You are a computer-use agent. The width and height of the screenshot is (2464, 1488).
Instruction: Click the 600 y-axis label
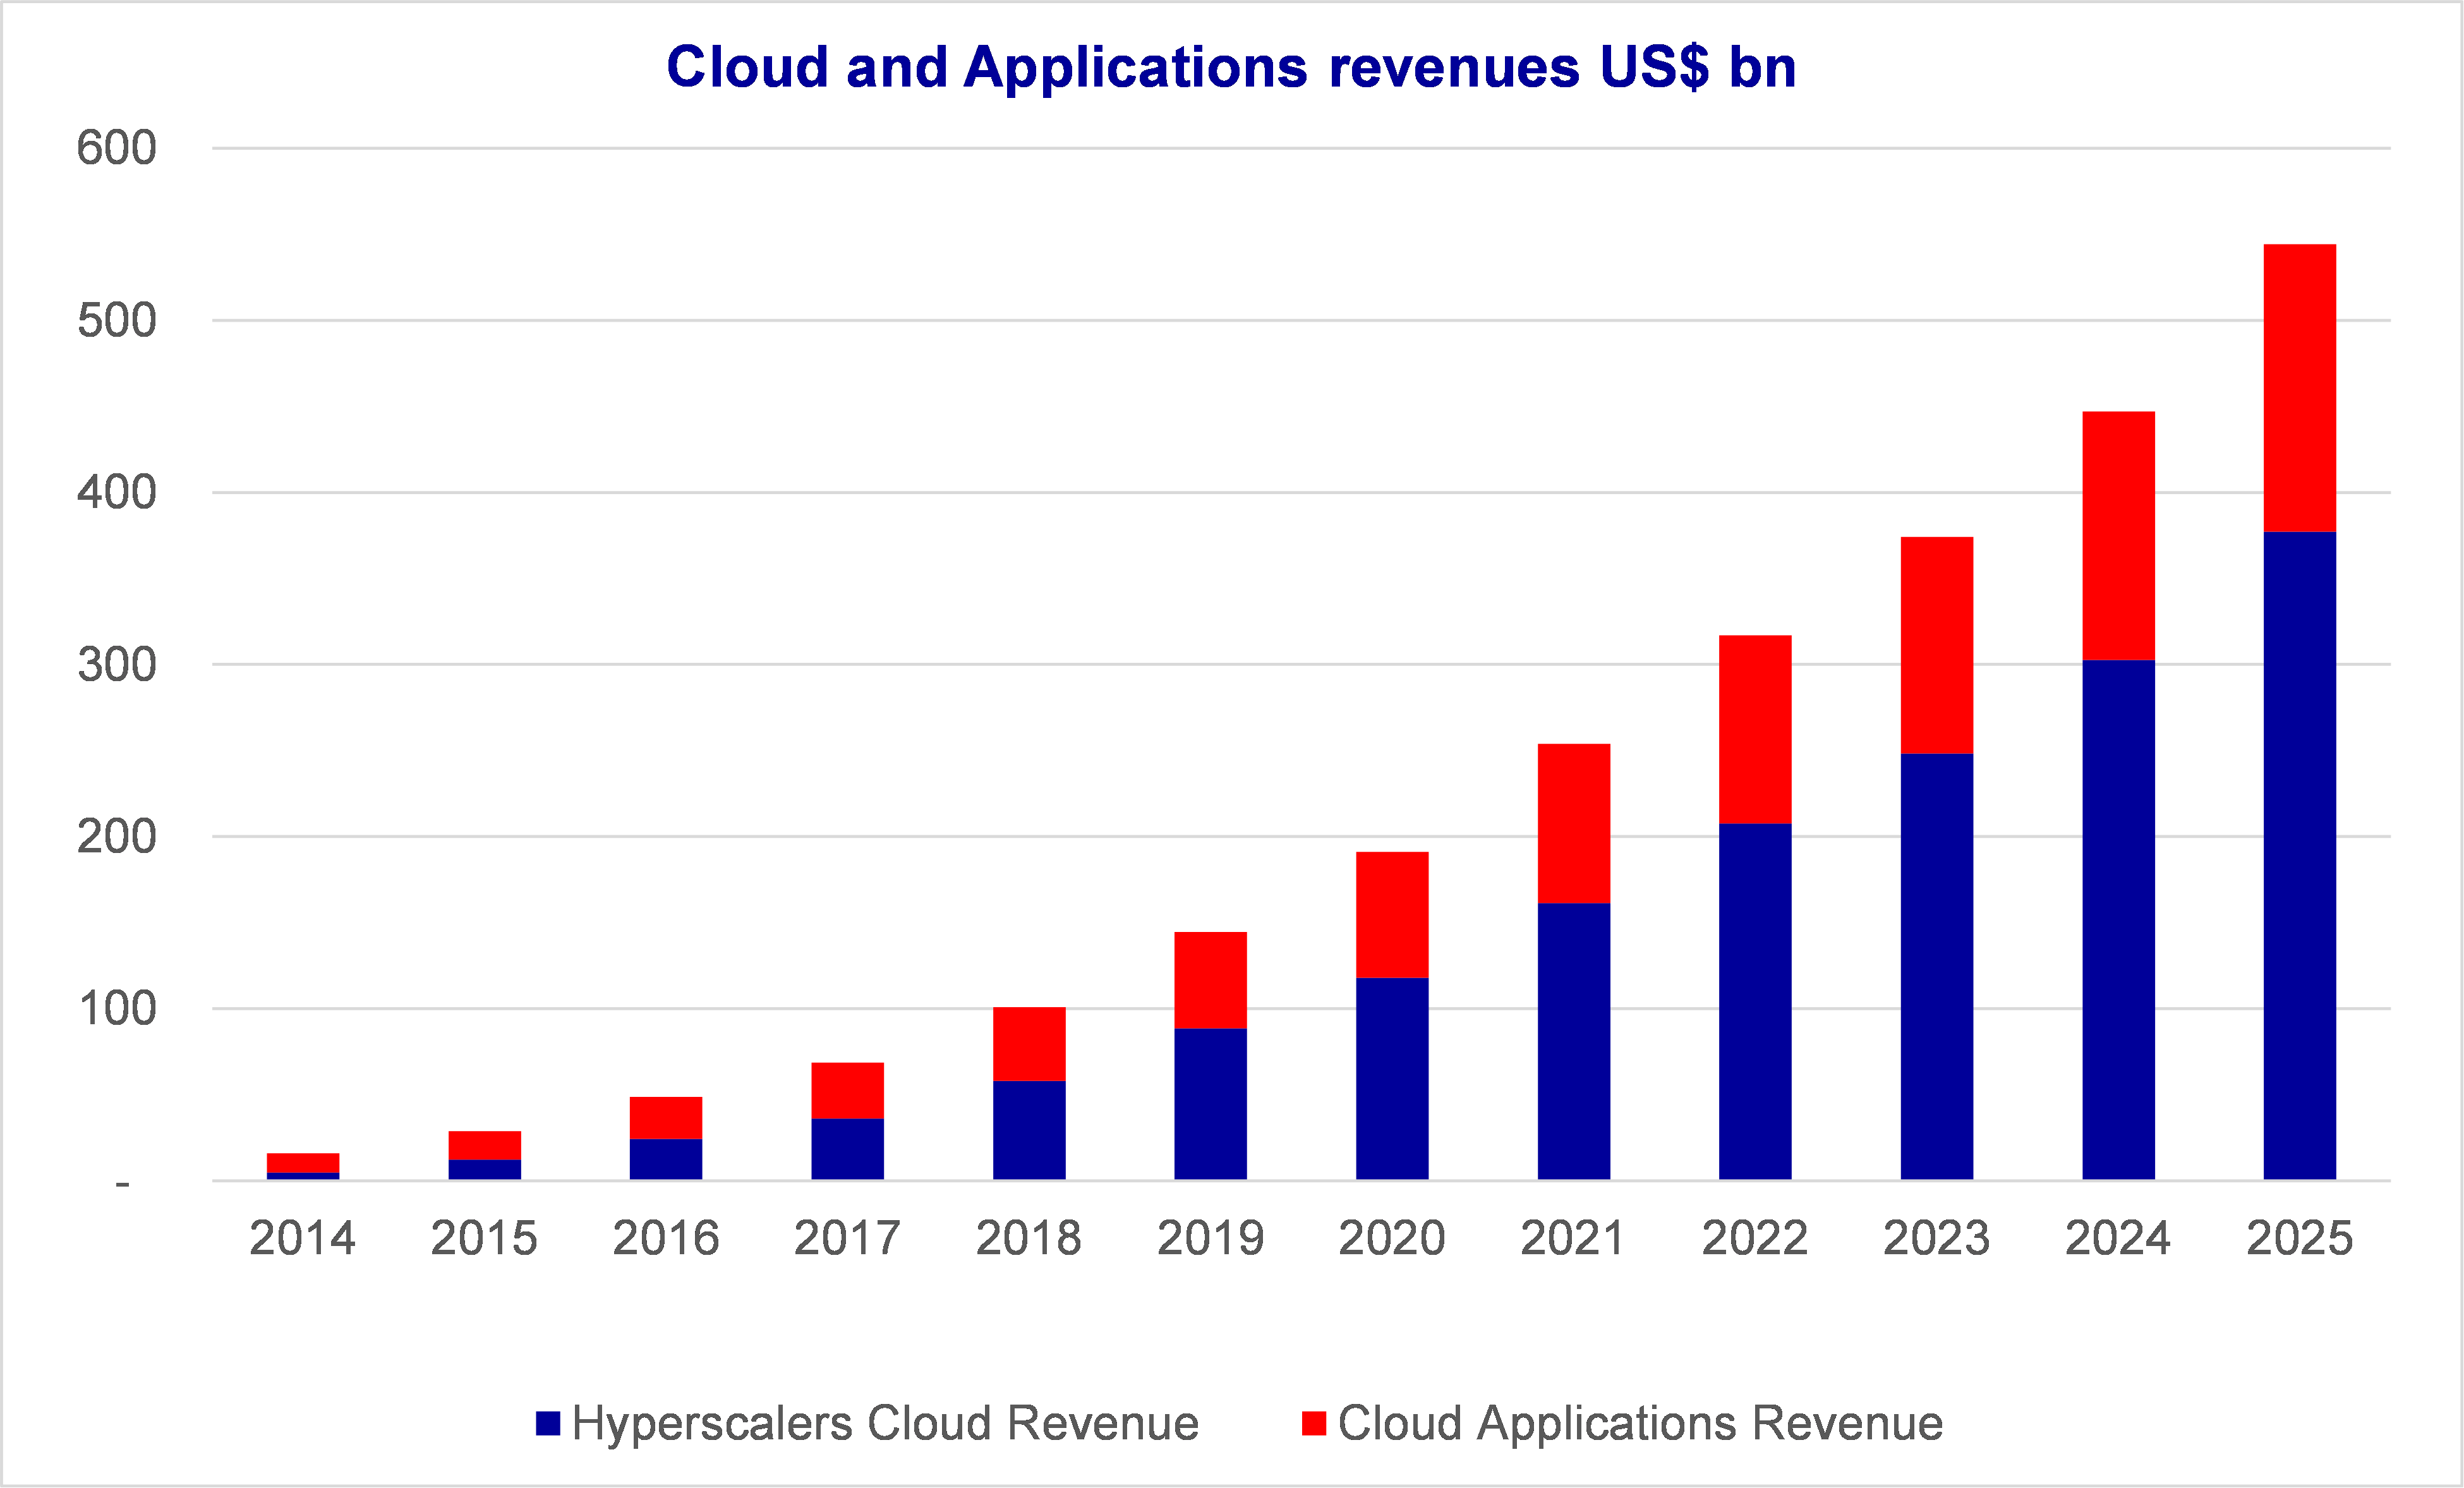(117, 148)
